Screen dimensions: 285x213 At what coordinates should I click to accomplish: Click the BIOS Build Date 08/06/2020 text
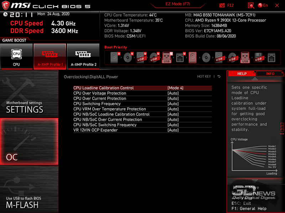(211, 36)
